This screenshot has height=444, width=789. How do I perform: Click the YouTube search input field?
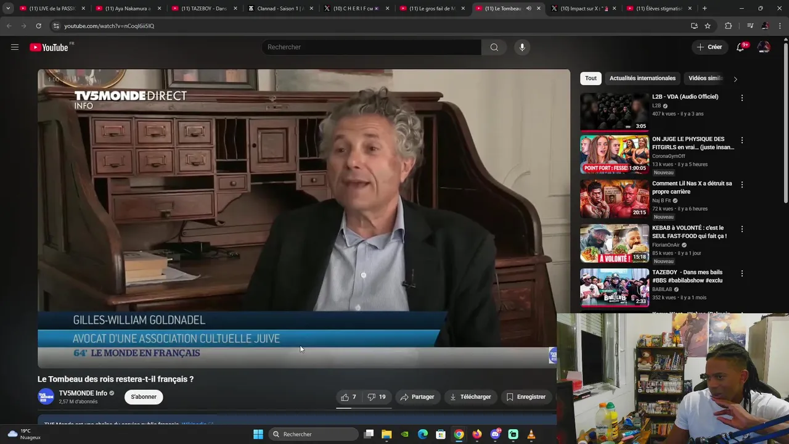tap(372, 47)
